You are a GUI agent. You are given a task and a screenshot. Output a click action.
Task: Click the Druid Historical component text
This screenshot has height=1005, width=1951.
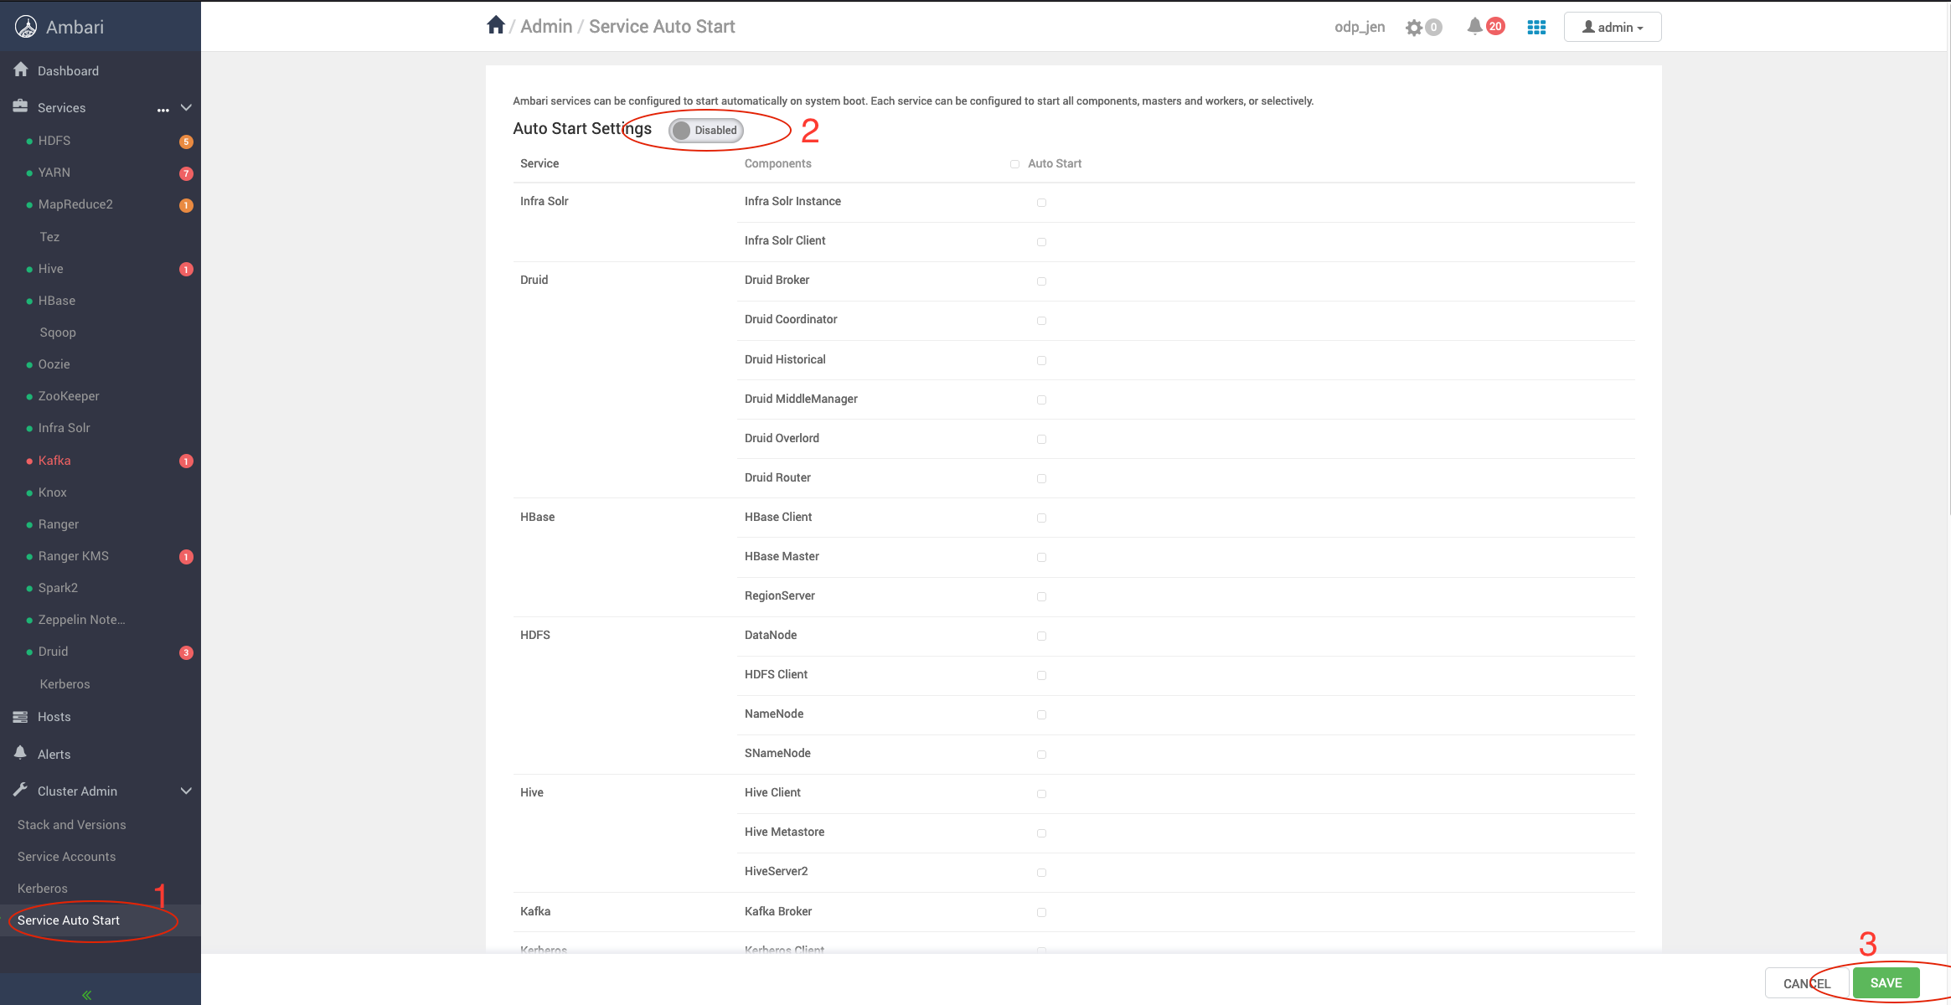click(x=785, y=359)
